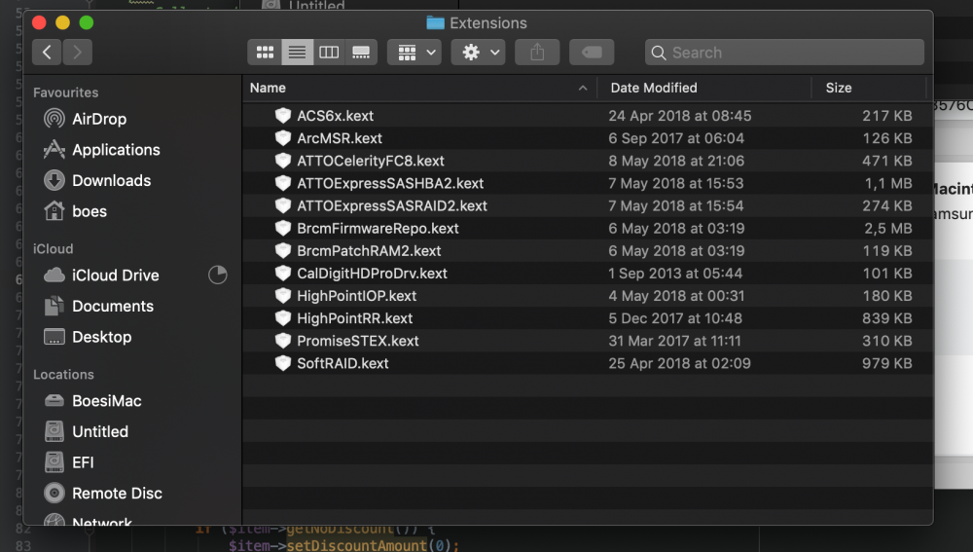Screen dimensions: 973x552
Task: Select the file name SoftRAID.kext
Action: click(342, 363)
